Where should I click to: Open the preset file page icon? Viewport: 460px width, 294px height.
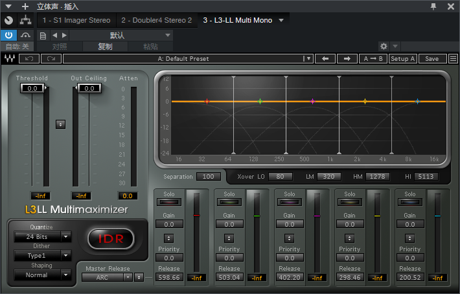(x=43, y=36)
